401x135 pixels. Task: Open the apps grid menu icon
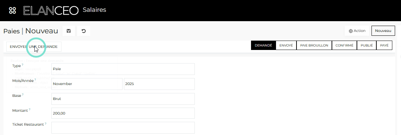(12, 10)
